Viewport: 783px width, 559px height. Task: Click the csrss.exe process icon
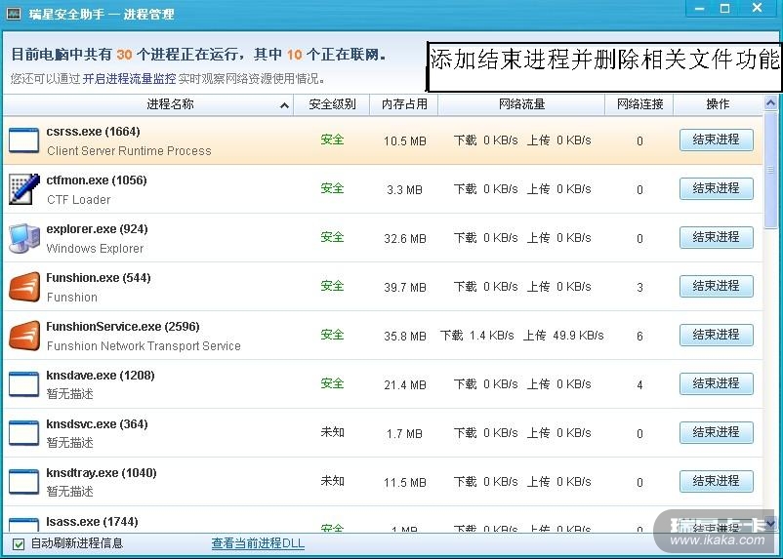click(24, 140)
